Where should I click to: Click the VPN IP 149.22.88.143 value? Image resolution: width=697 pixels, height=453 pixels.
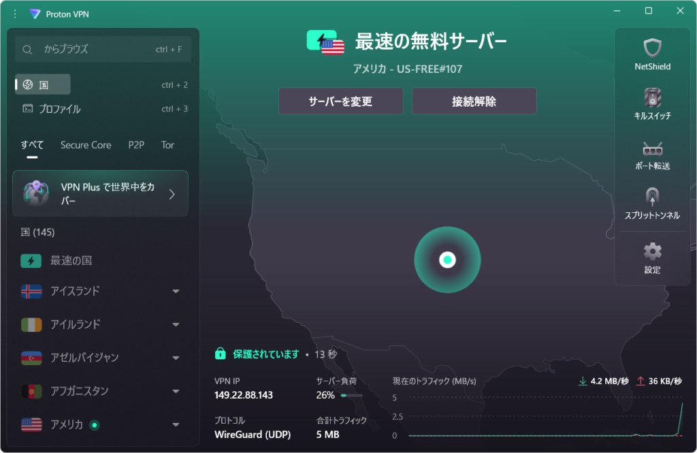pyautogui.click(x=244, y=395)
